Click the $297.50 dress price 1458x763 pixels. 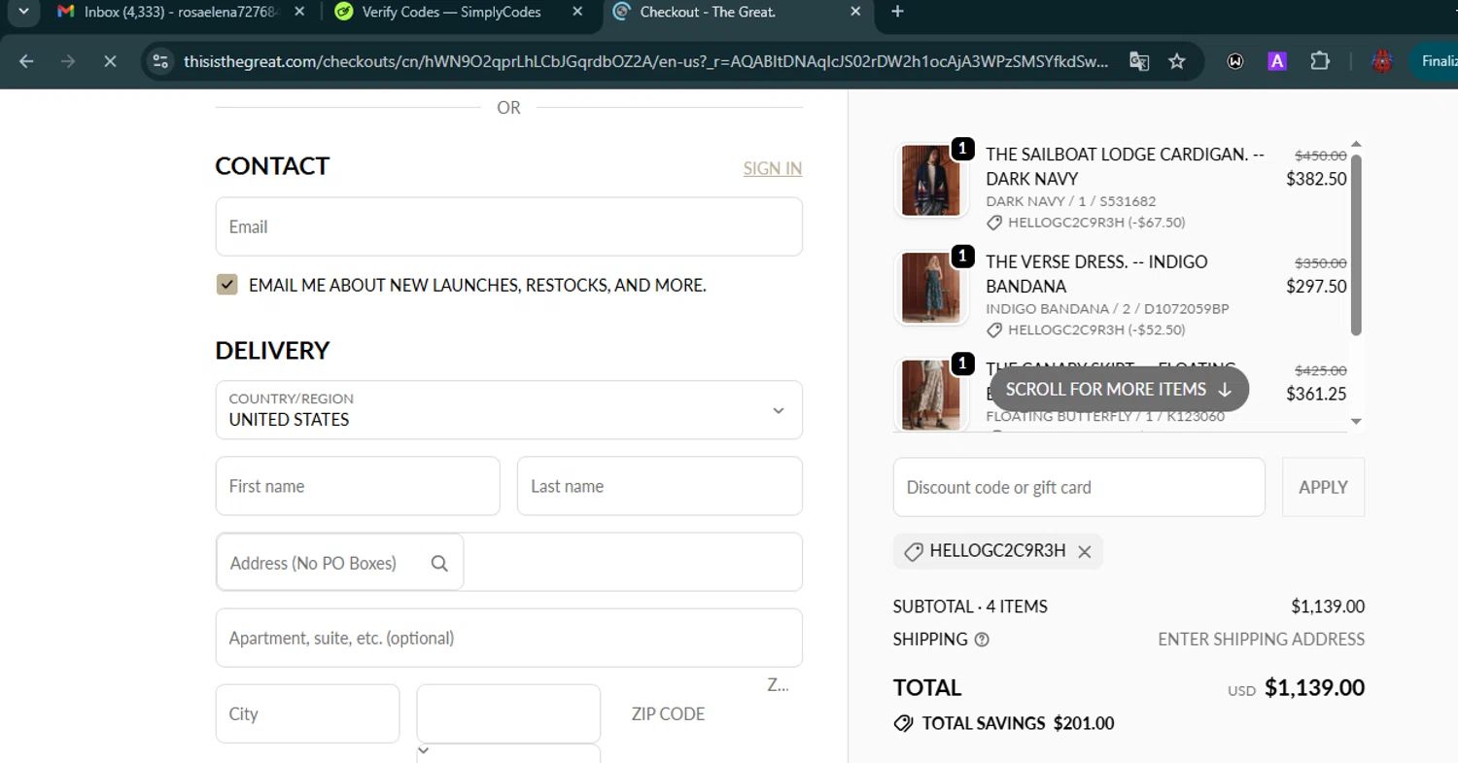(1316, 286)
